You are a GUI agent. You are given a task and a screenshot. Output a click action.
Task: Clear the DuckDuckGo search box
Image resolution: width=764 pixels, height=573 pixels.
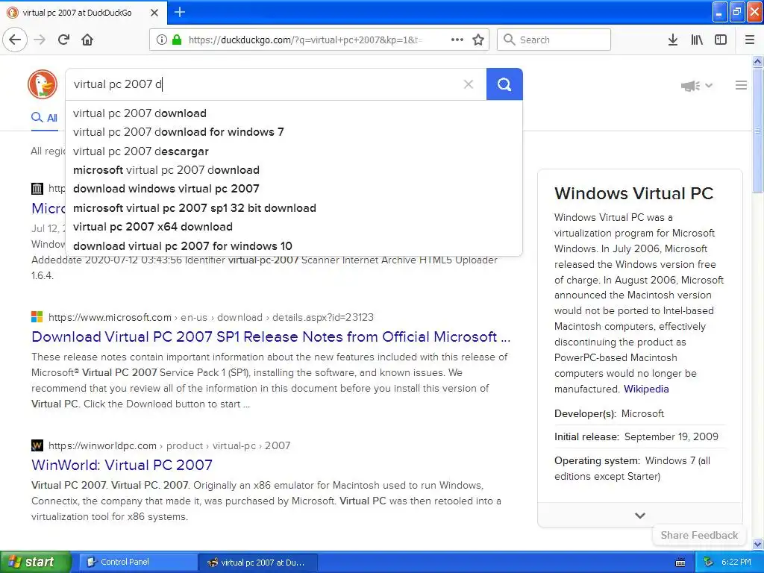coord(469,84)
